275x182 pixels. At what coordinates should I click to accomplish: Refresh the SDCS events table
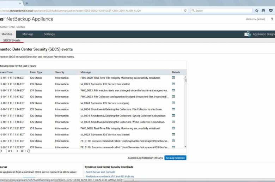click(29, 151)
